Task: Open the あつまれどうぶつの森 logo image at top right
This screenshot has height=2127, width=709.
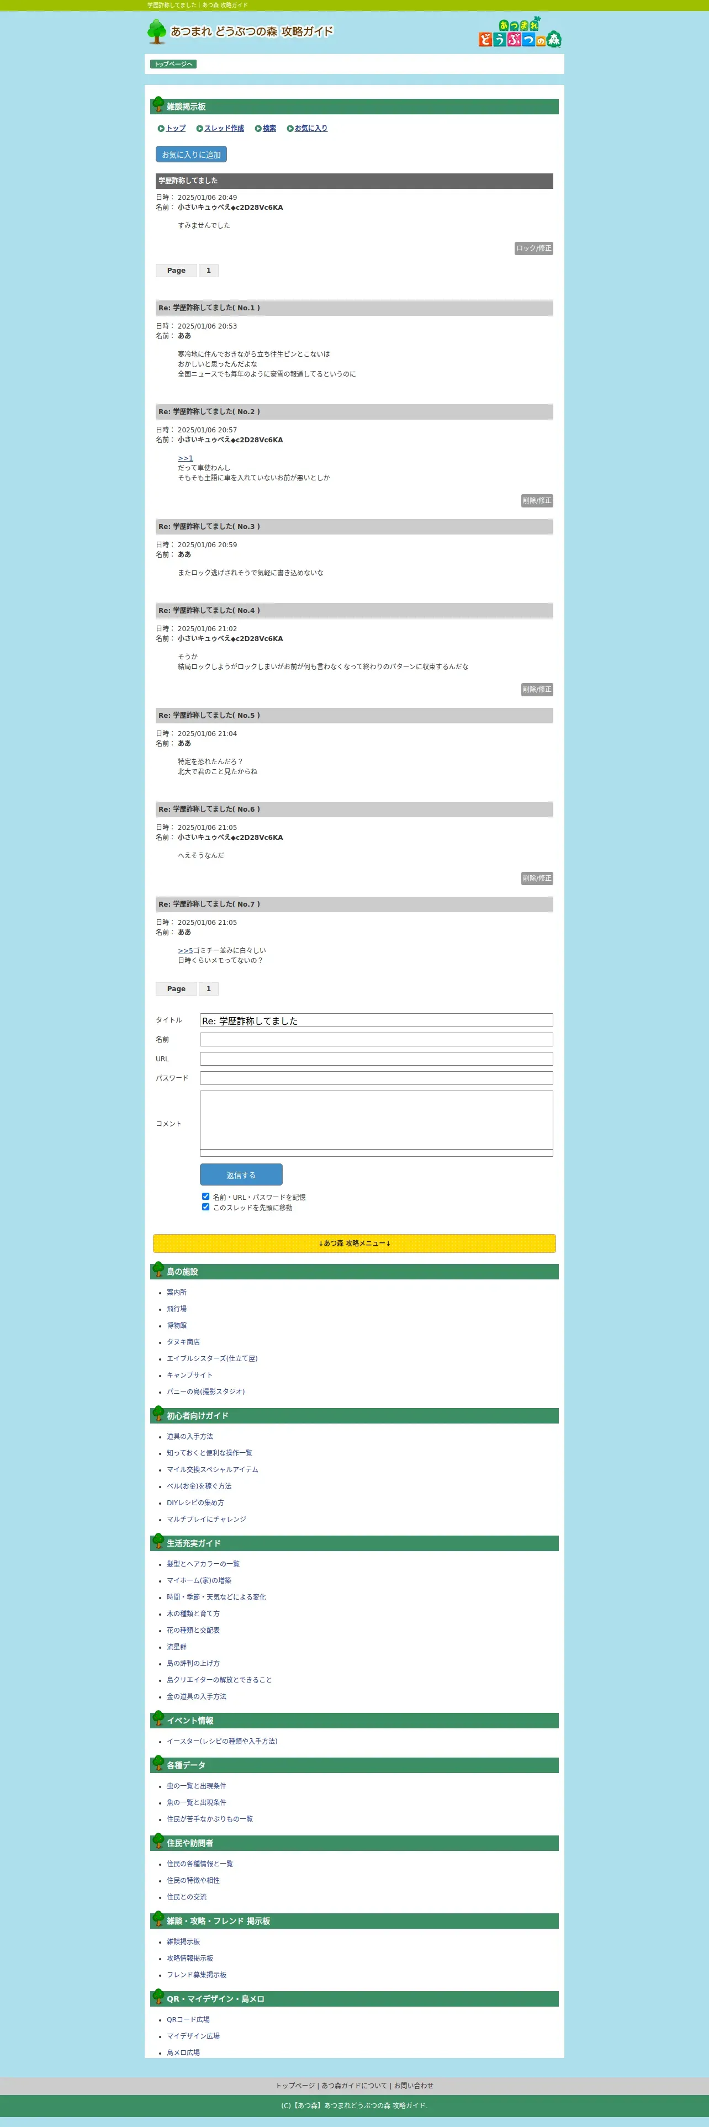Action: 520,32
